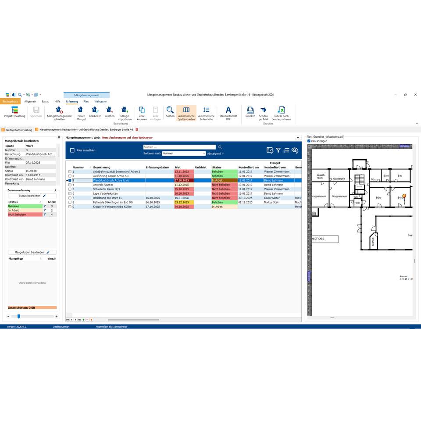This screenshot has width=421, height=421.
Task: Click the Drucken printer icon
Action: coord(250,112)
